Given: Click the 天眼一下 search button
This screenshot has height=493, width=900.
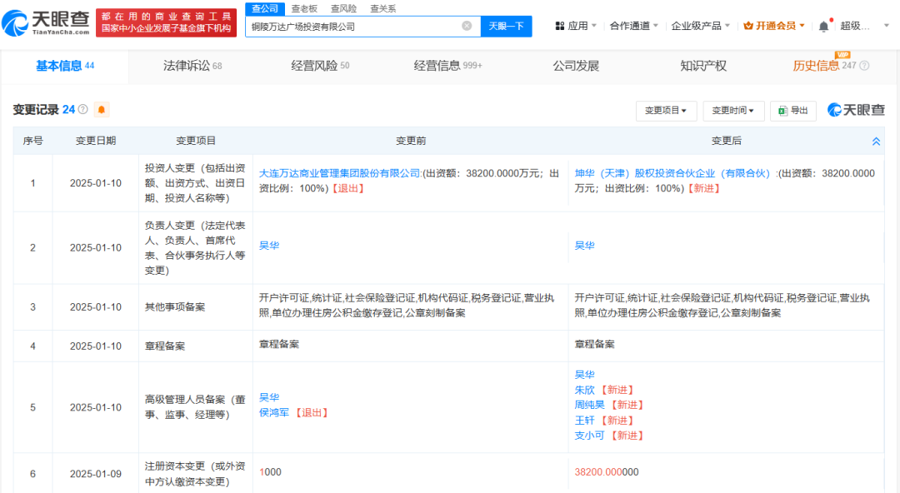Looking at the screenshot, I should (506, 26).
